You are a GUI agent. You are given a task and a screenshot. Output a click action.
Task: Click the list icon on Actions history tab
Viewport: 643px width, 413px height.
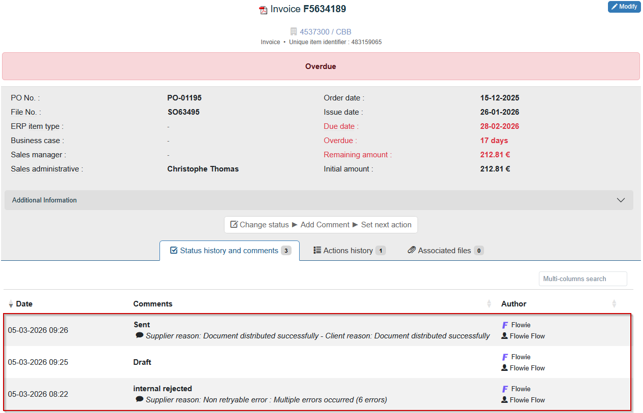317,250
